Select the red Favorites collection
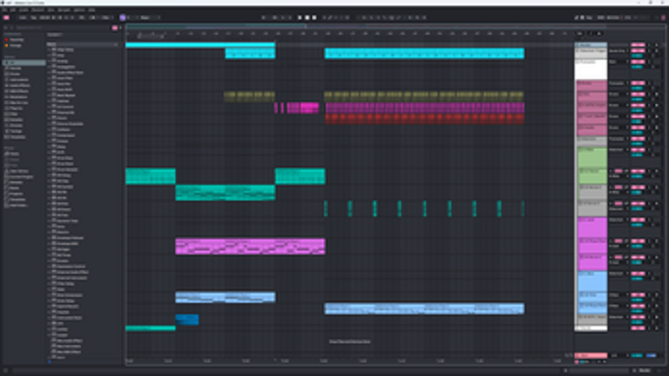669x376 pixels. click(17, 39)
